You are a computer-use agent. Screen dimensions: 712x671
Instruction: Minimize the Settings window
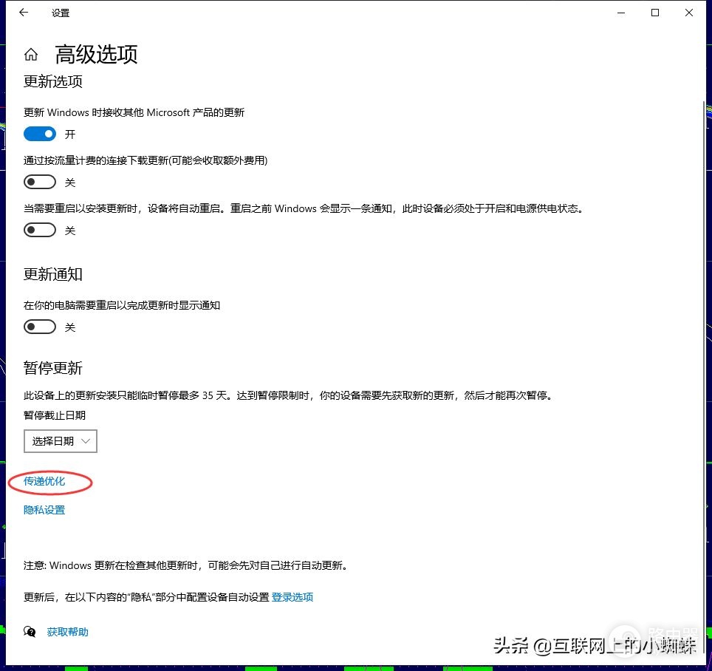pyautogui.click(x=621, y=13)
